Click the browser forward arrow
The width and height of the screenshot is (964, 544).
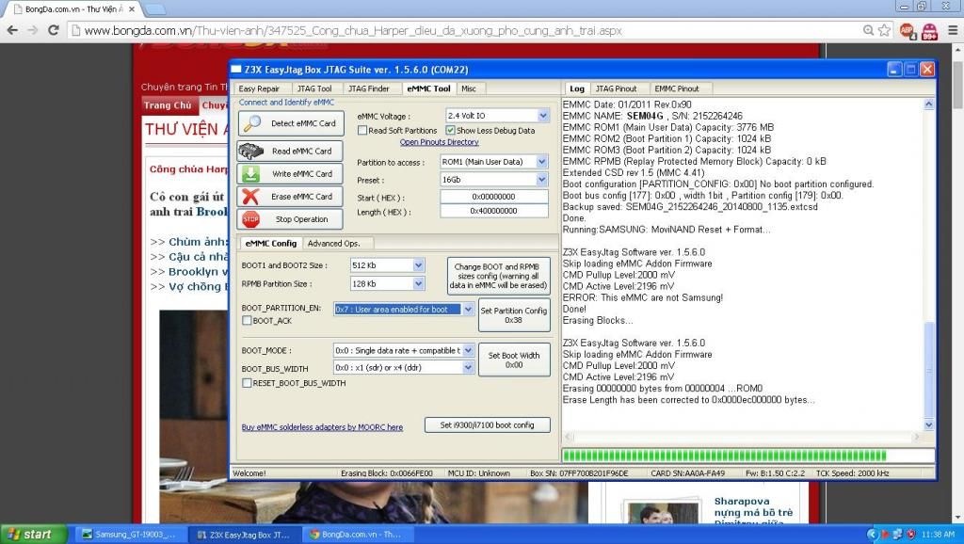[33, 30]
